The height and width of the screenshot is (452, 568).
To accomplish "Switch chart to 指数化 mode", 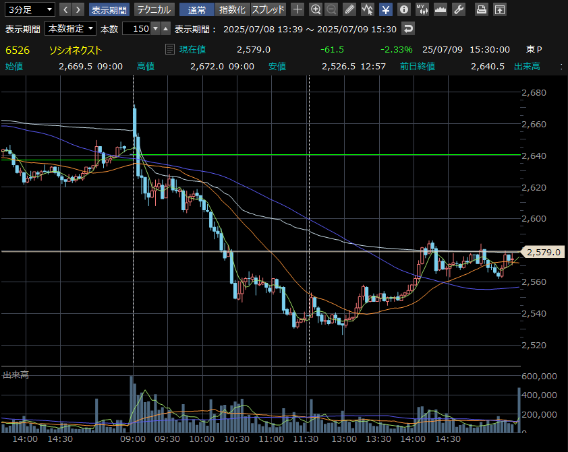I will coord(233,9).
